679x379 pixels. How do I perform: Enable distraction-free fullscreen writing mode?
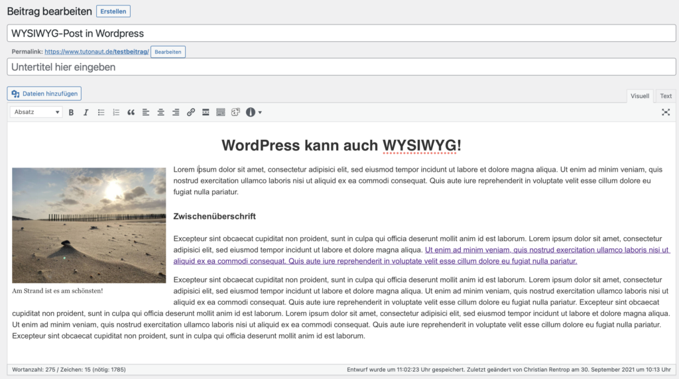coord(666,113)
